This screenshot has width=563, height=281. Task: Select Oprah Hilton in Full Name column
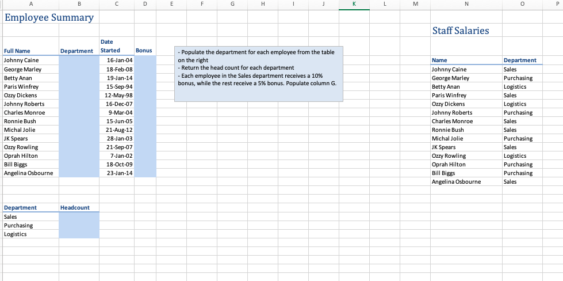(31, 155)
